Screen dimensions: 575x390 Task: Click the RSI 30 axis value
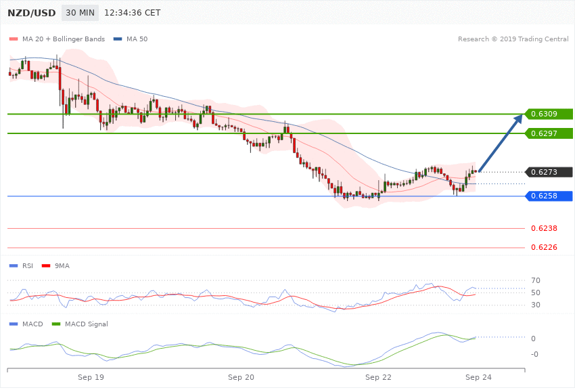point(535,305)
